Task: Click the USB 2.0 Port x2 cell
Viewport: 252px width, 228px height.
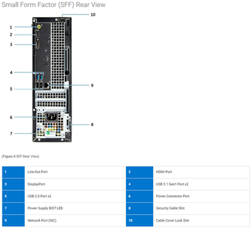Action: coord(75,197)
